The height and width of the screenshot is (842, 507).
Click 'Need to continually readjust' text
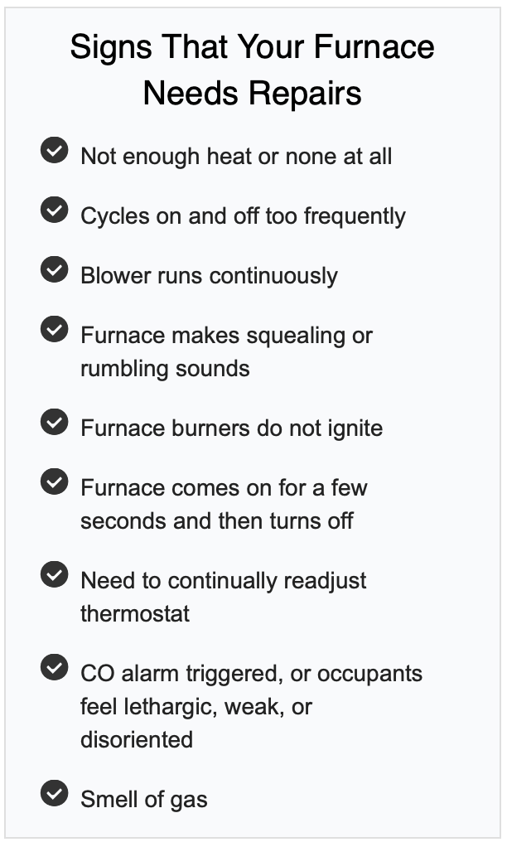[223, 581]
